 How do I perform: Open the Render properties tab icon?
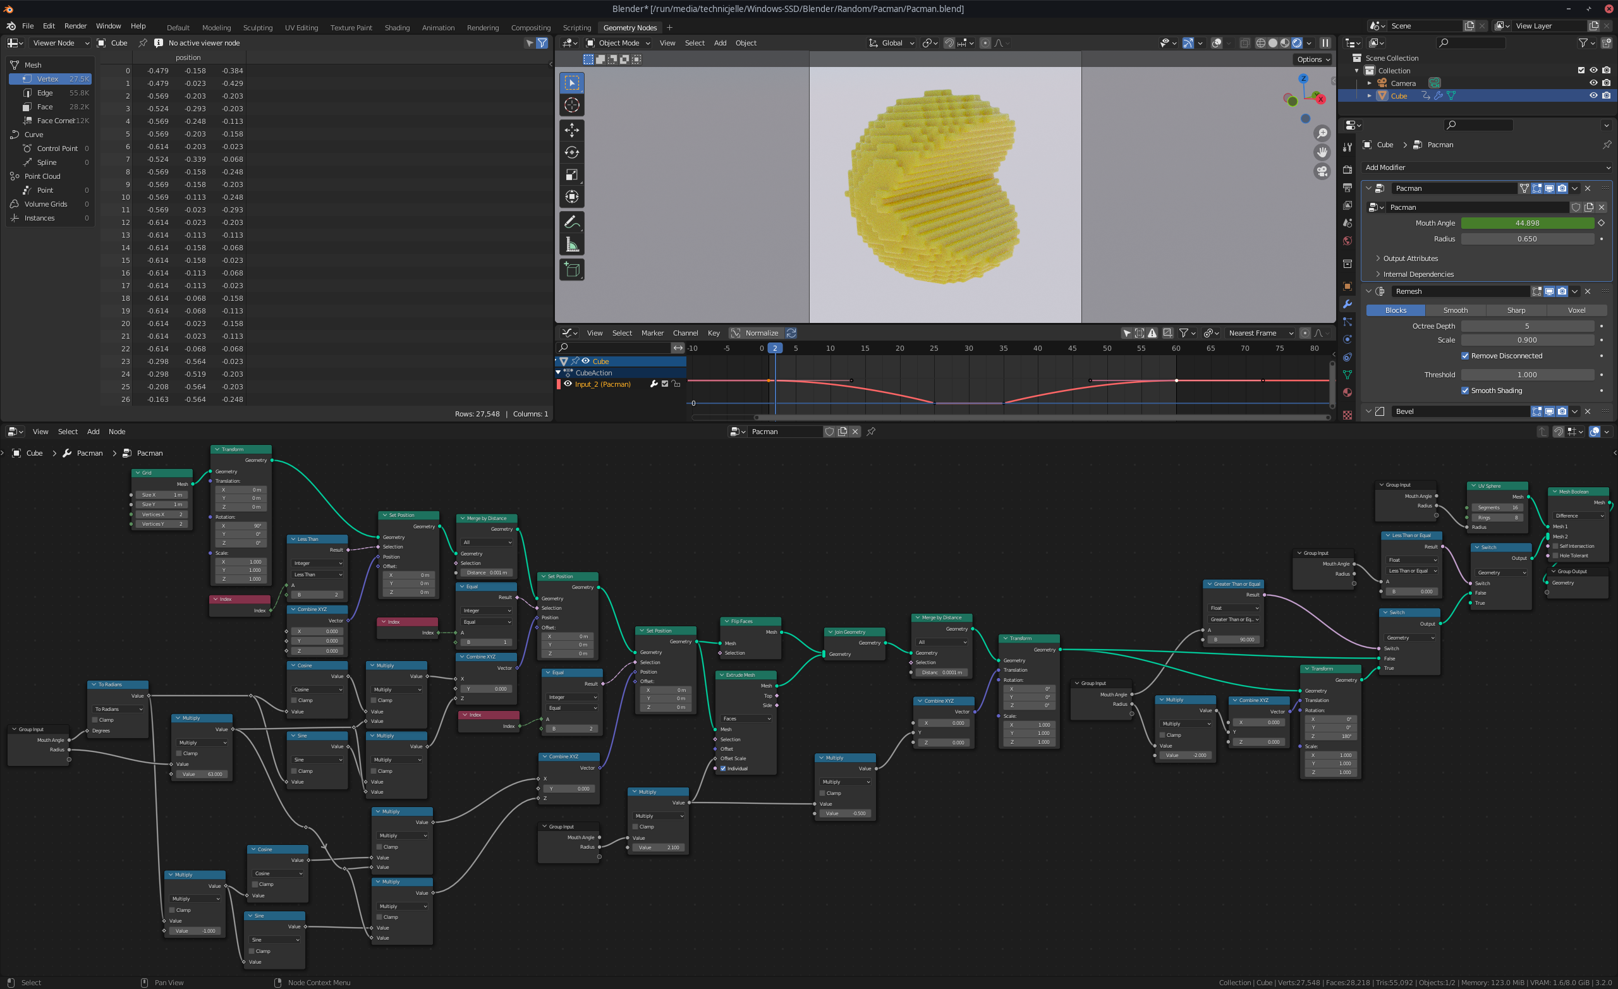tap(1347, 169)
